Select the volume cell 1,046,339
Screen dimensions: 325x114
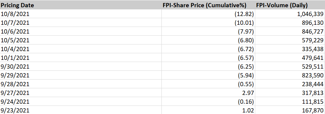pyautogui.click(x=290, y=14)
